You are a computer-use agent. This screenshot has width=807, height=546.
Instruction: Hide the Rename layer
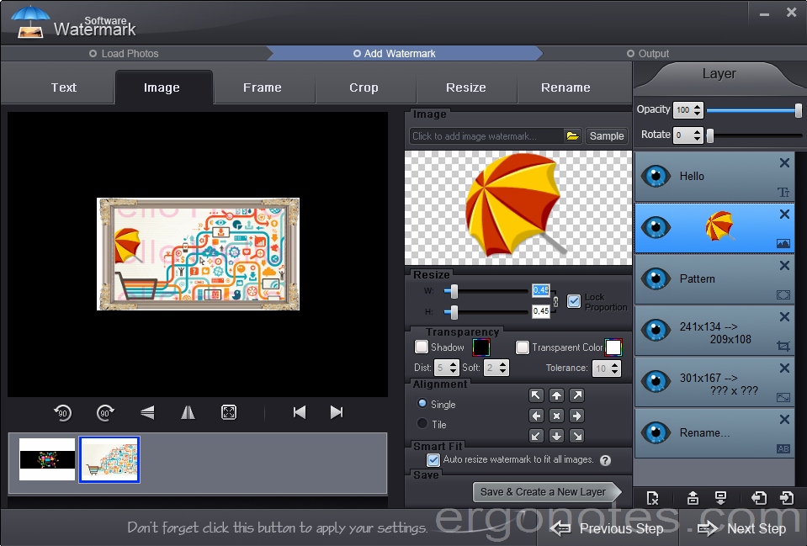[656, 432]
